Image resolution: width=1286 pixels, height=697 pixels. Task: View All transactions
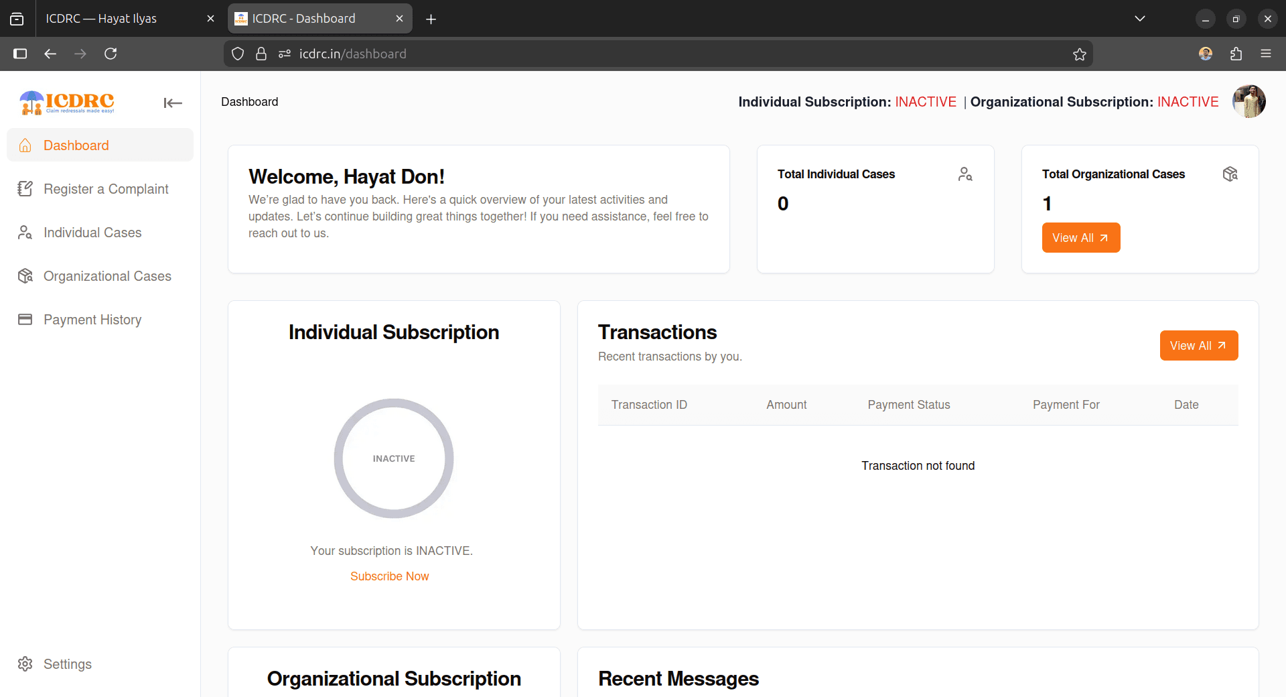click(1199, 346)
